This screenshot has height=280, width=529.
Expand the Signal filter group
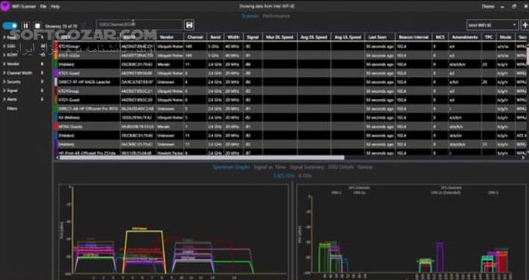click(x=12, y=91)
